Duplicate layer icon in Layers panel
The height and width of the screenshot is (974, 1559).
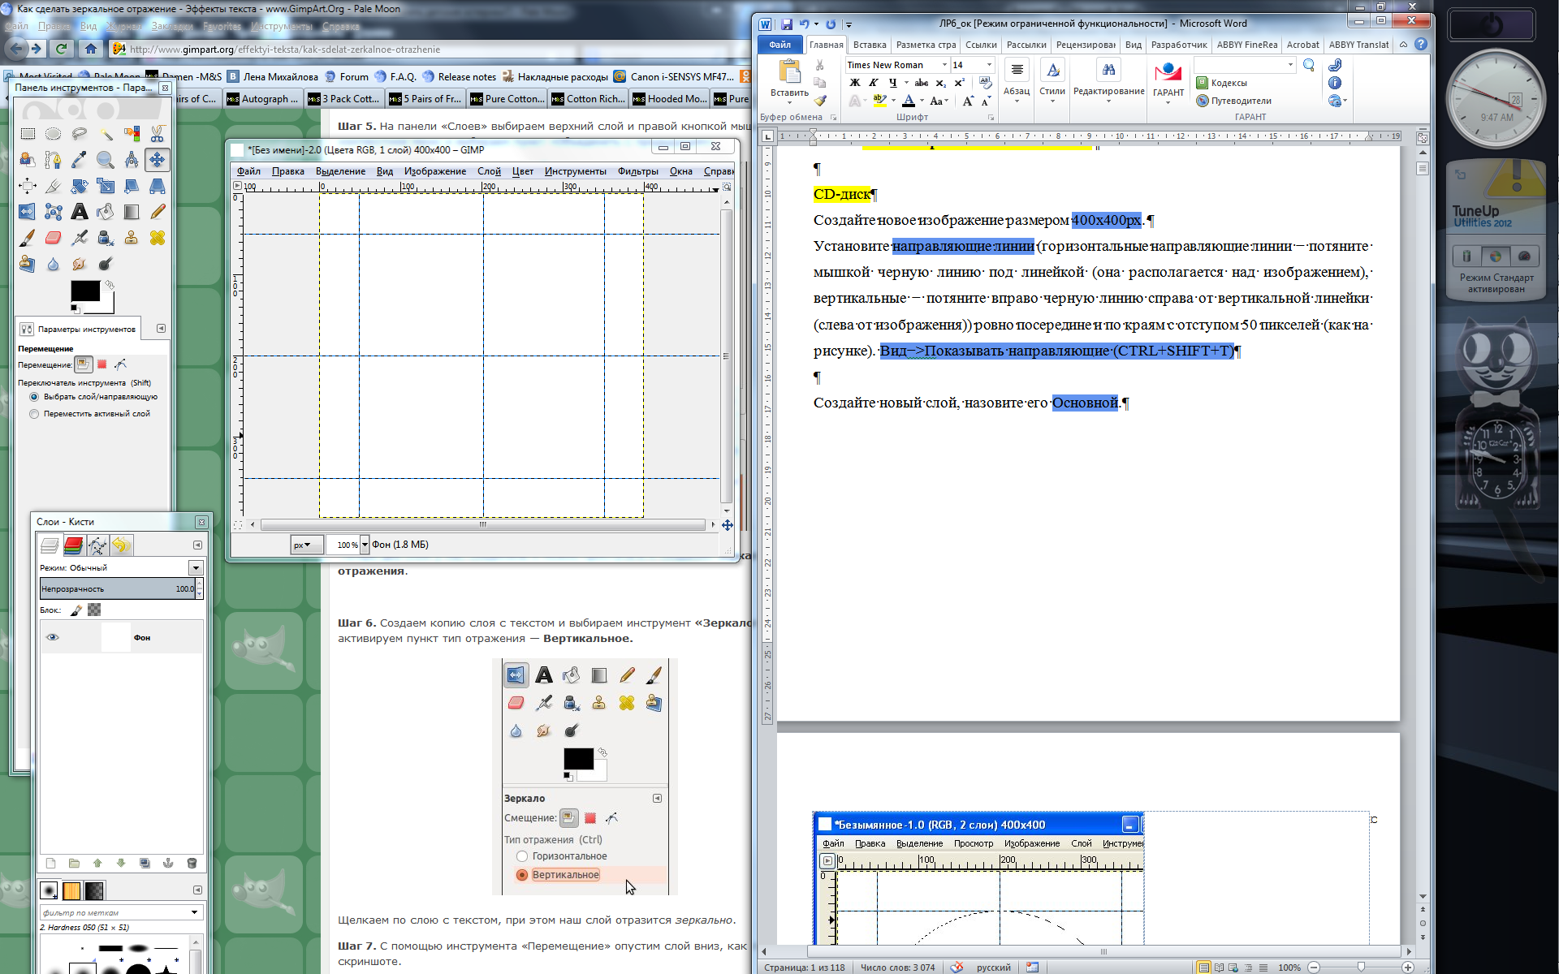145,863
